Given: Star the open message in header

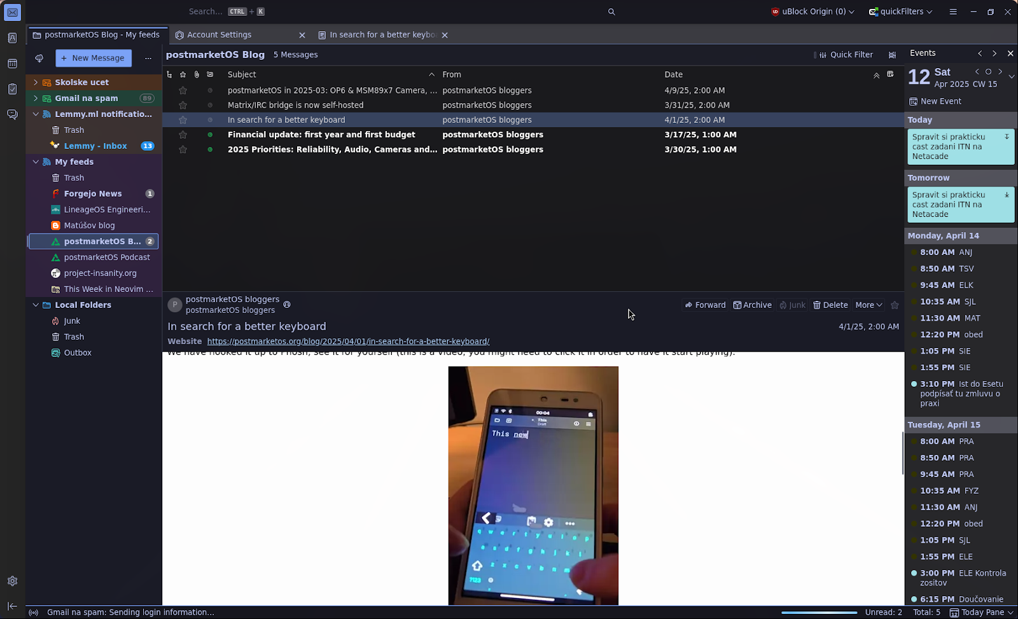Looking at the screenshot, I should (895, 305).
